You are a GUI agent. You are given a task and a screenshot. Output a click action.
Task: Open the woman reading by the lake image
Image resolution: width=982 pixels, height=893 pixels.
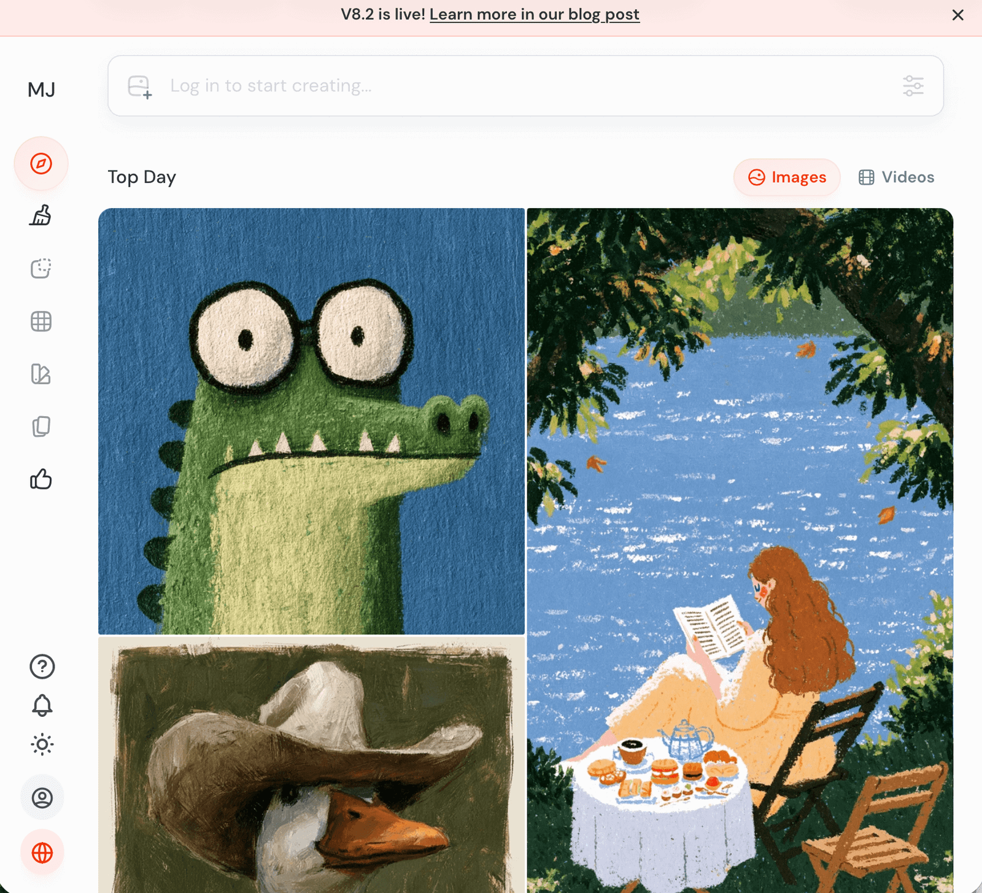point(740,551)
